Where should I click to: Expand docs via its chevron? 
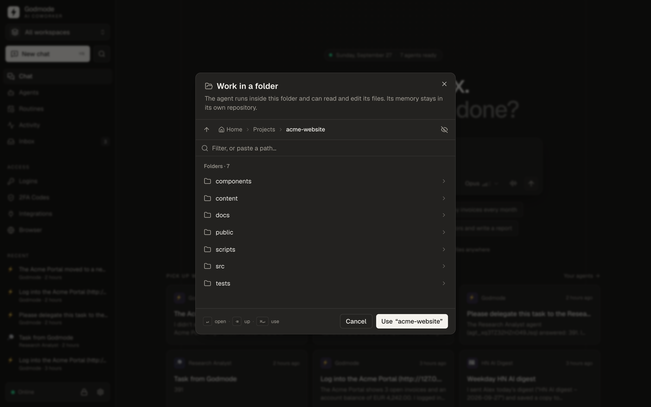[444, 215]
